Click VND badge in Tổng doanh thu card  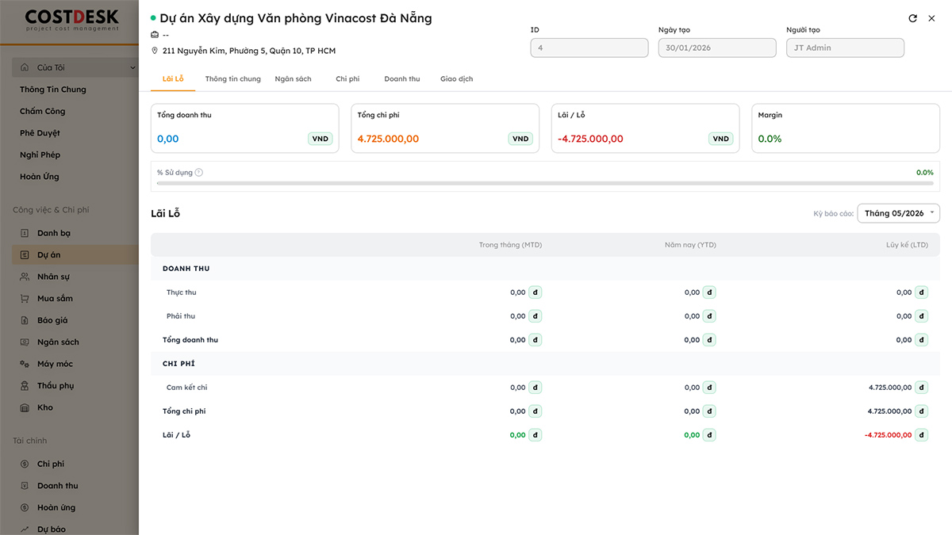click(321, 139)
